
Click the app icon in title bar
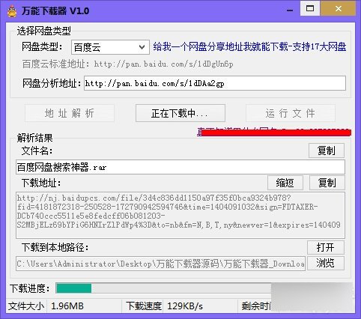pyautogui.click(x=12, y=11)
